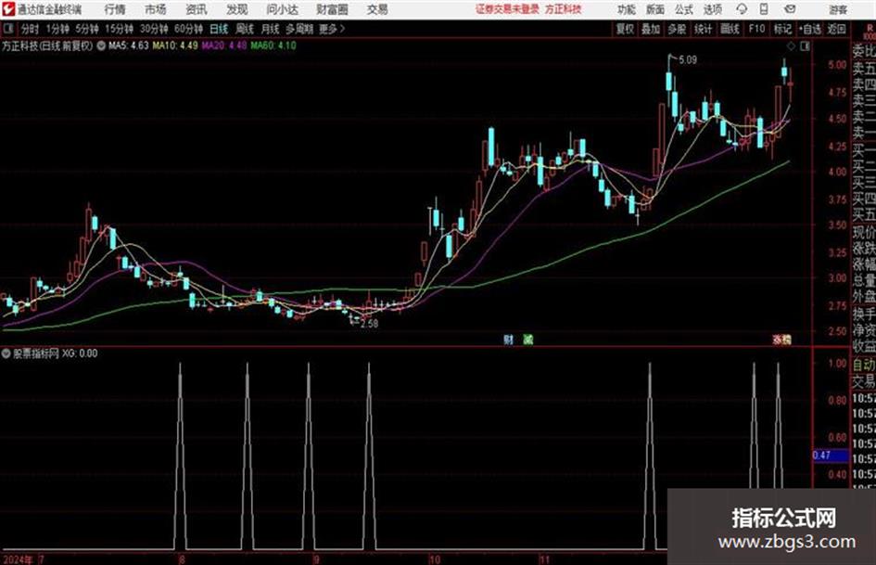The width and height of the screenshot is (876, 565).
Task: Select the 日线 daily period tab
Action: (219, 29)
